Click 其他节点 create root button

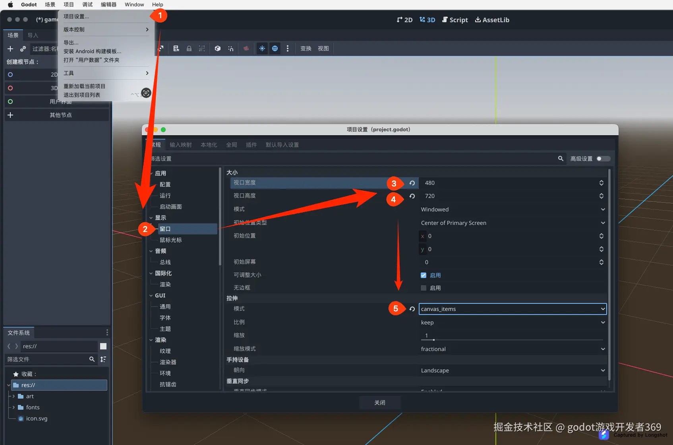pyautogui.click(x=57, y=115)
